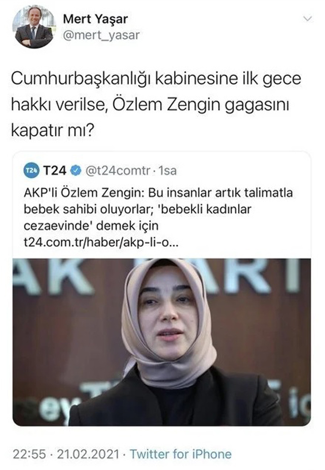Open Mert Yaşar's profile picture
Viewport: 325px width, 470px height.
34,27
